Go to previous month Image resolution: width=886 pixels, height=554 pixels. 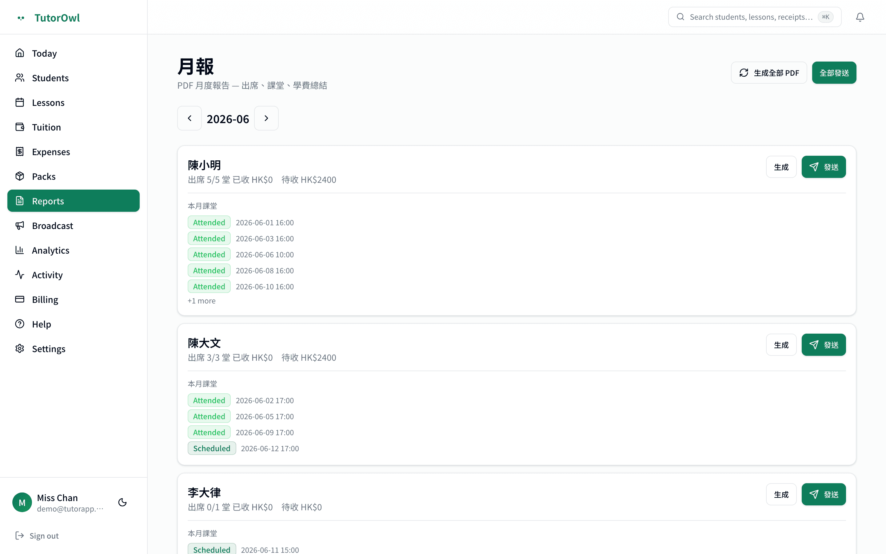(x=189, y=118)
